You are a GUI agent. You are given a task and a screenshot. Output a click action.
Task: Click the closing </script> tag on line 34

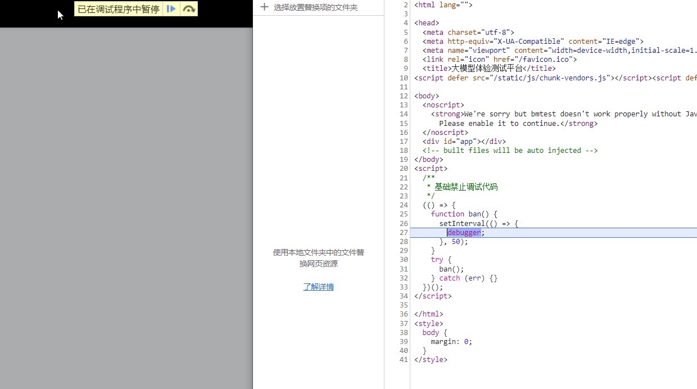click(433, 296)
